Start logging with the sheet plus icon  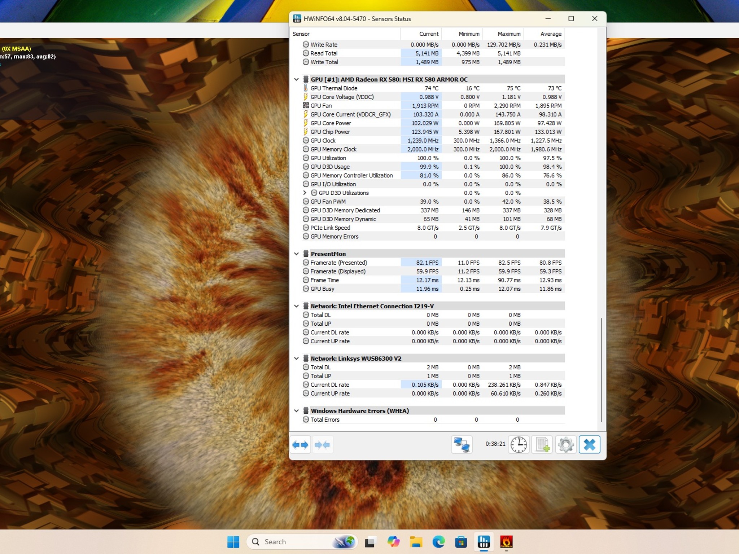click(x=542, y=445)
